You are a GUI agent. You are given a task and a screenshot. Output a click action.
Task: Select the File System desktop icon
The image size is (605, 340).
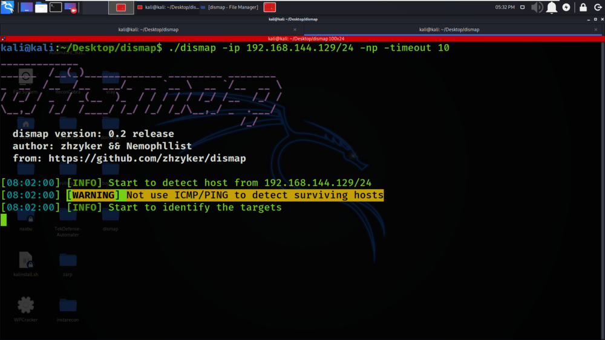tap(25, 82)
